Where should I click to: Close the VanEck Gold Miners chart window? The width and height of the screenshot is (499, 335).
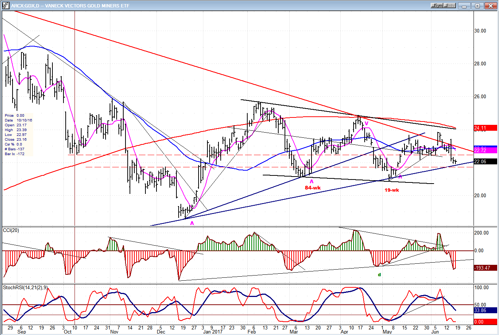click(x=491, y=6)
